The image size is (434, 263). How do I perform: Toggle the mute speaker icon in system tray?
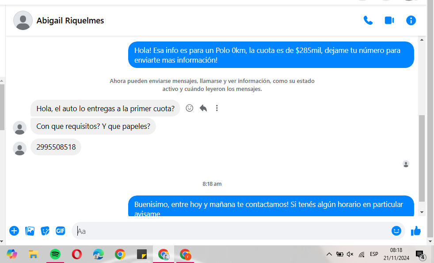coord(350,254)
